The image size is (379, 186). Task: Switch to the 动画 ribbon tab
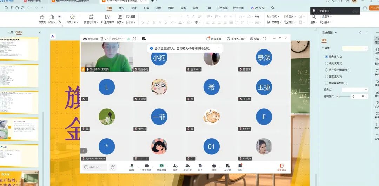[159, 8]
